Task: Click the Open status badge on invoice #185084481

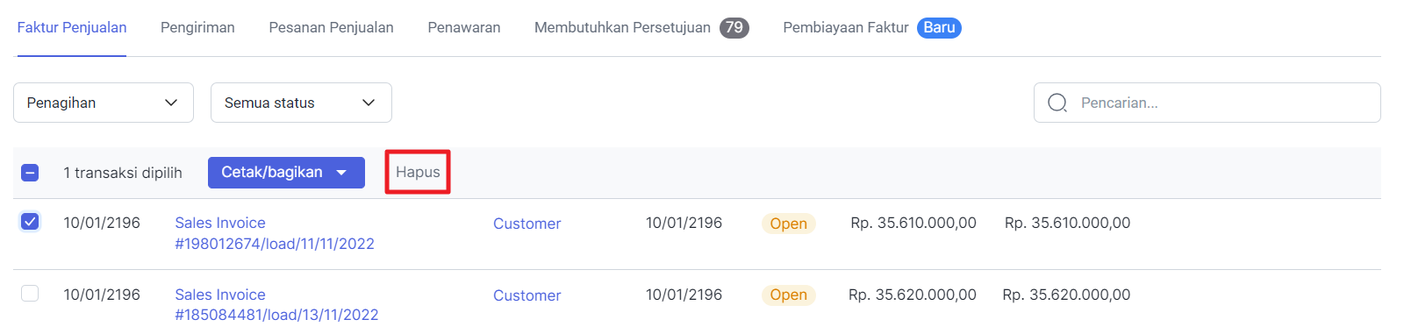Action: 788,295
